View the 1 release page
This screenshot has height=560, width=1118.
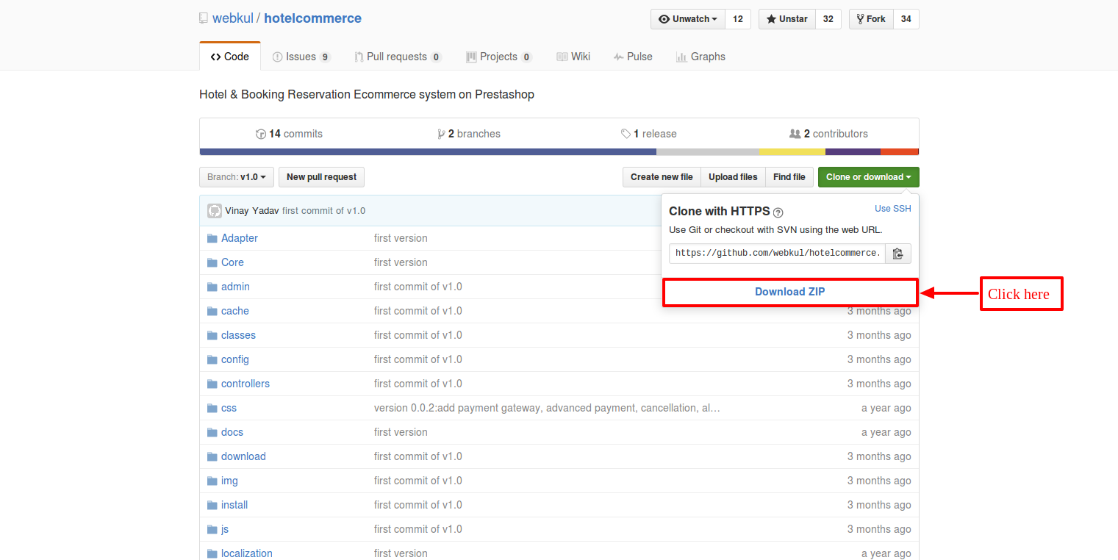pyautogui.click(x=648, y=134)
